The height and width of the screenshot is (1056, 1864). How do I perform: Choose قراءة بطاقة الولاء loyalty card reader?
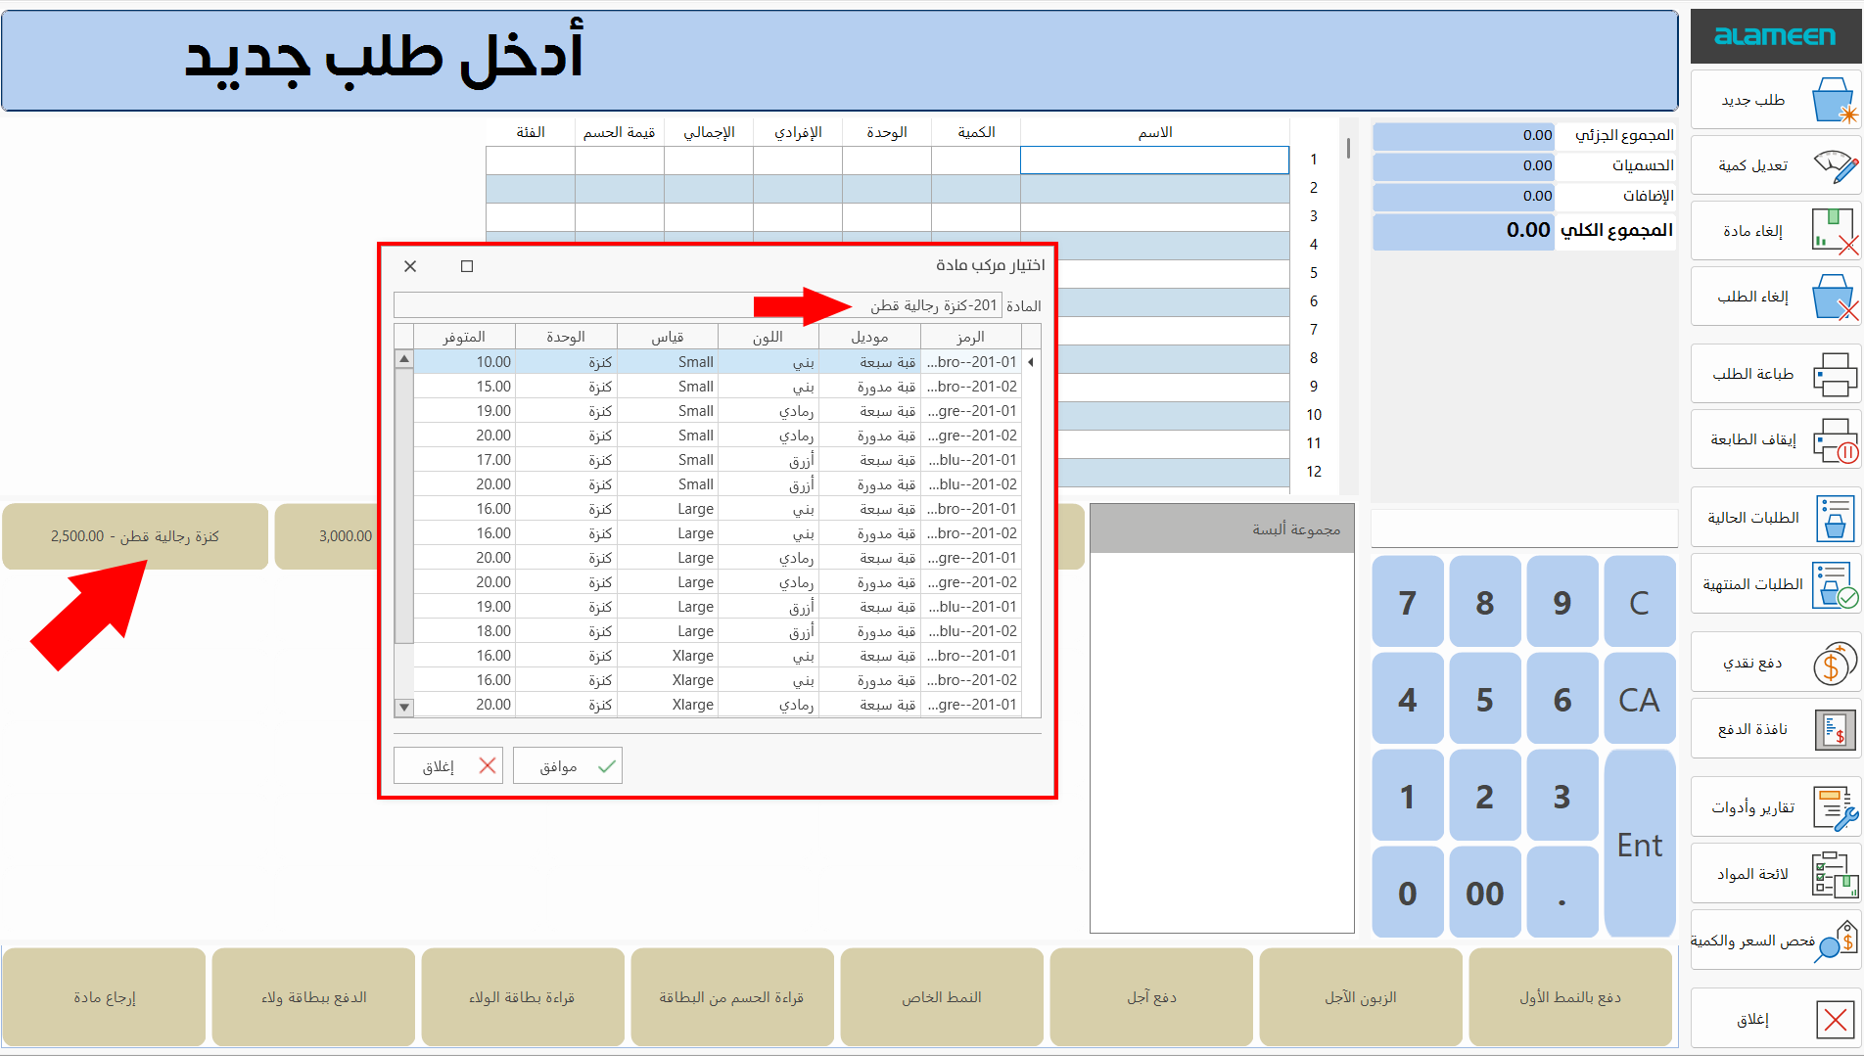click(522, 995)
